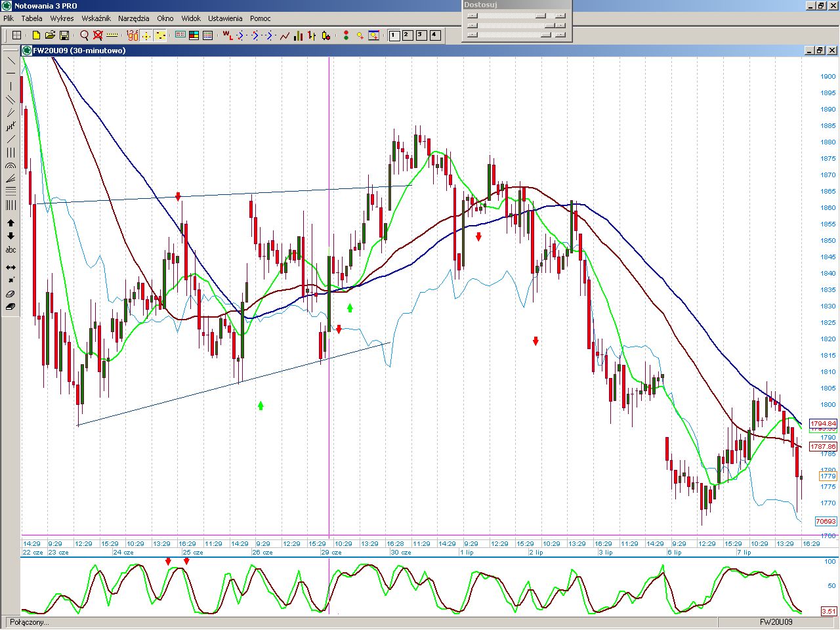Select the abc text annotation tool

coord(10,250)
